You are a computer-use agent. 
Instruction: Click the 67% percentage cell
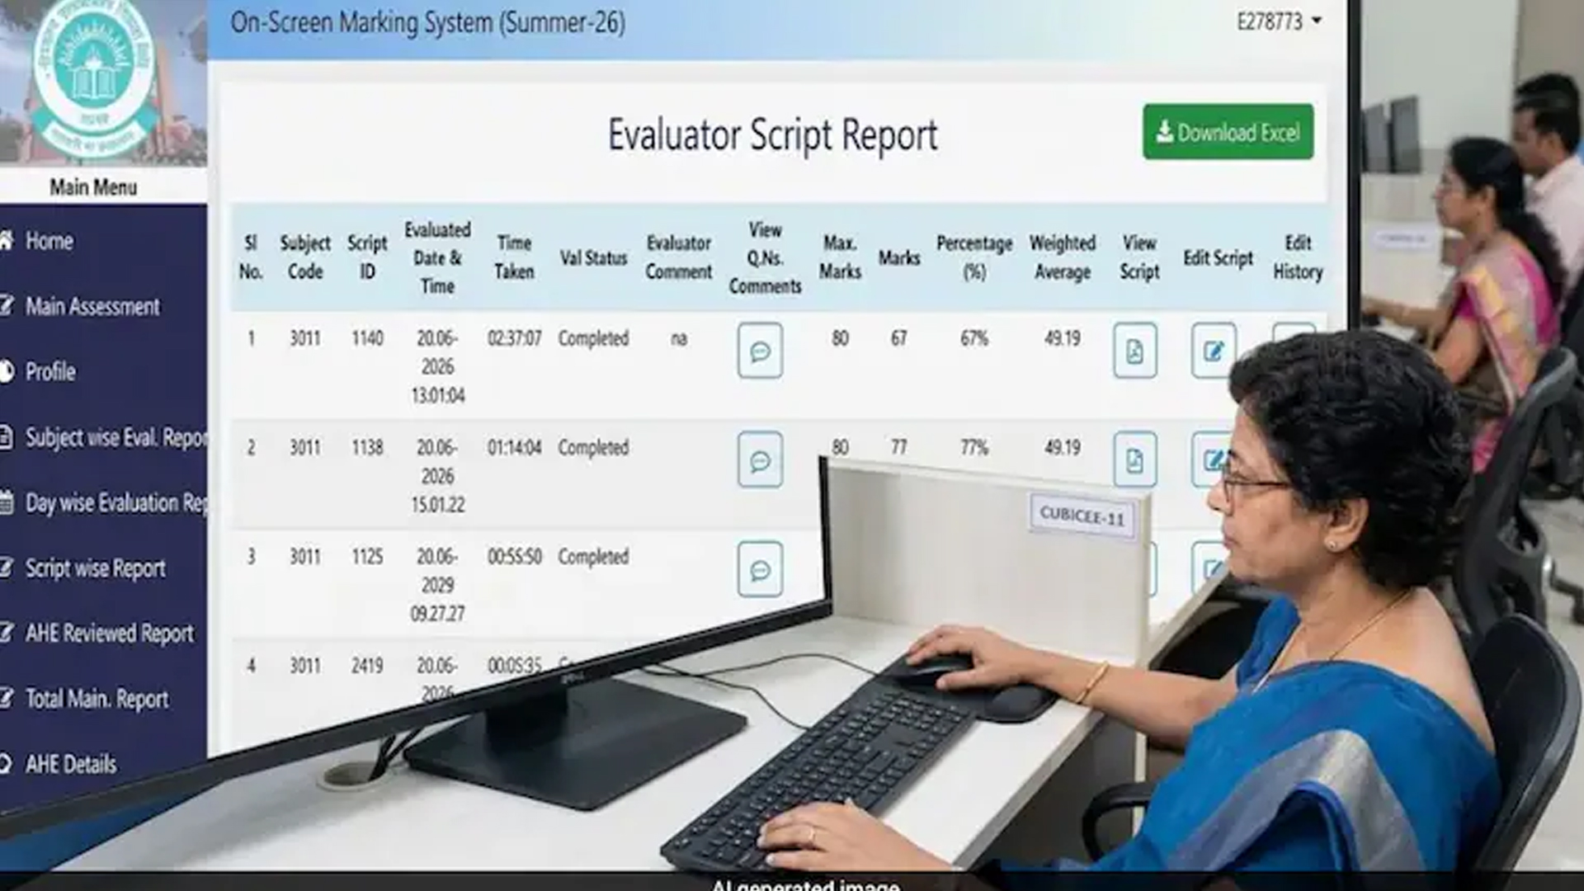pyautogui.click(x=974, y=338)
